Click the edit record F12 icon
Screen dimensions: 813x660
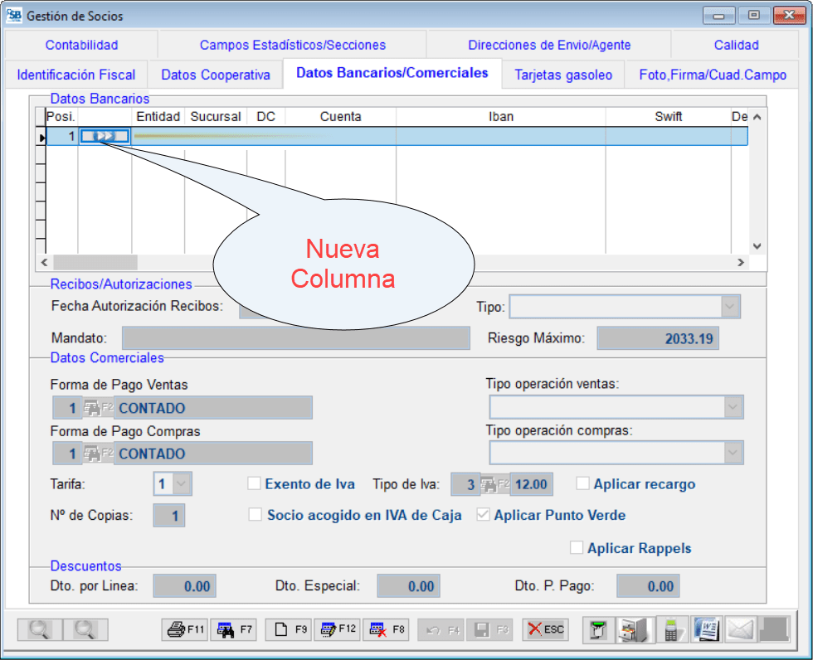pos(338,629)
